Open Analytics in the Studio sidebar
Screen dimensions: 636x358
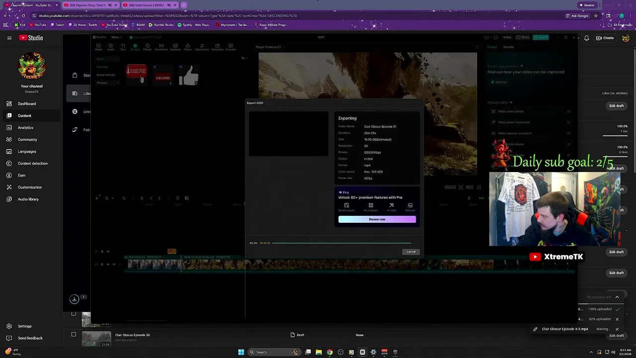click(31, 127)
